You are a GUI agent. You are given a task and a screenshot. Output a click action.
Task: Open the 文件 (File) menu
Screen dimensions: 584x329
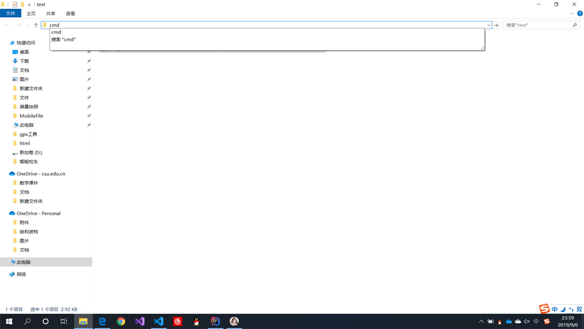click(x=11, y=13)
